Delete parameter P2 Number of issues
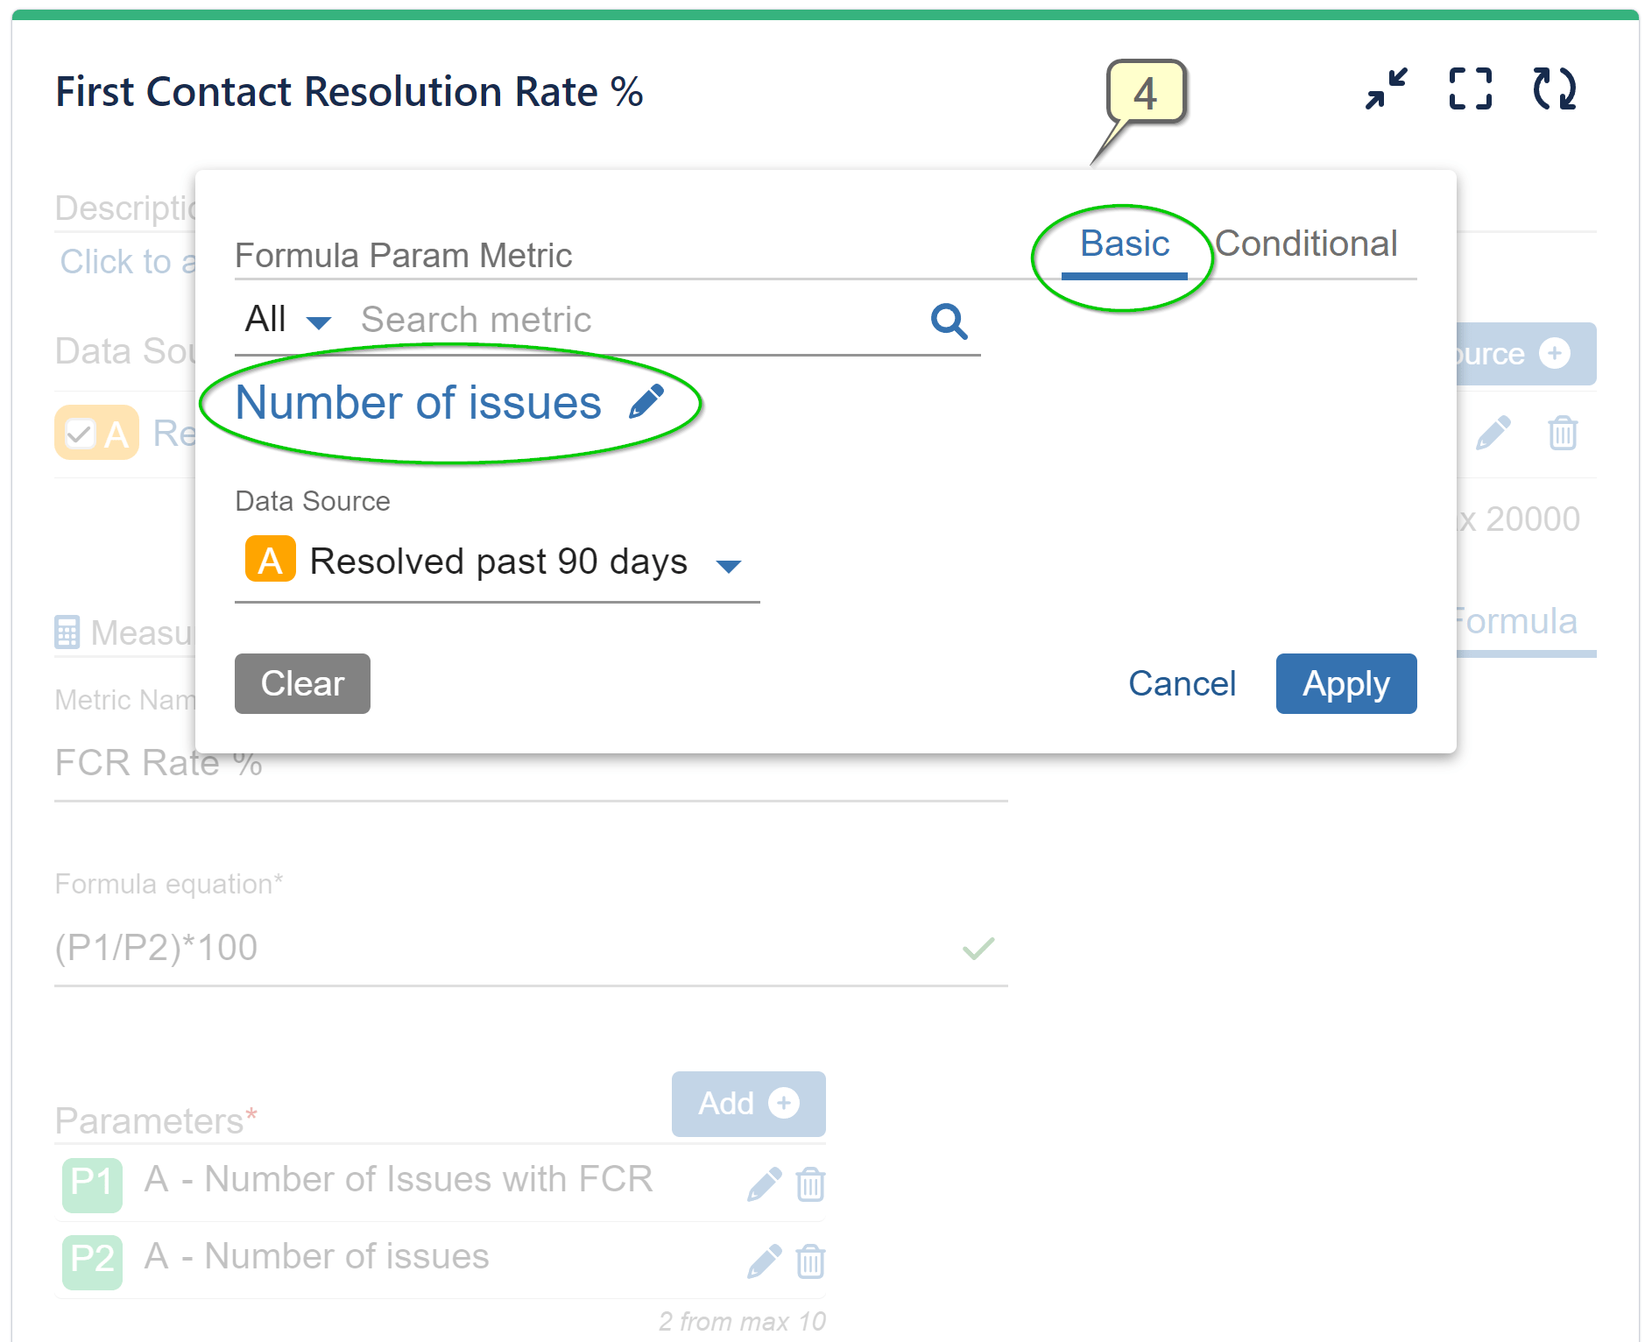This screenshot has width=1652, height=1342. [x=810, y=1261]
